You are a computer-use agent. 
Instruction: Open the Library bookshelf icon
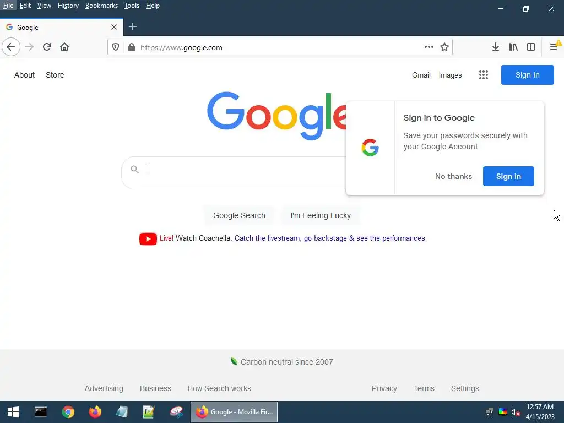click(x=513, y=47)
